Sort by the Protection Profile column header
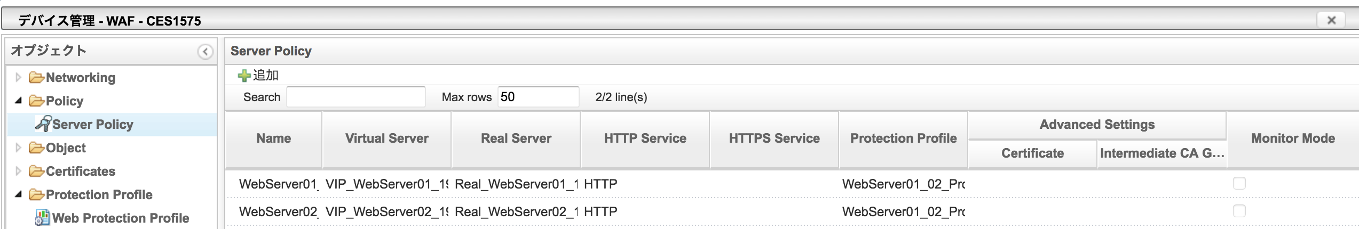 click(903, 138)
